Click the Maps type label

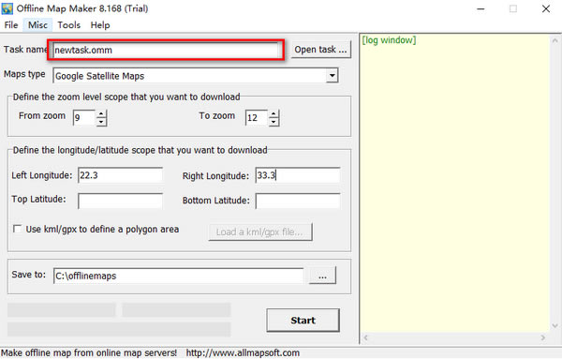[x=24, y=74]
